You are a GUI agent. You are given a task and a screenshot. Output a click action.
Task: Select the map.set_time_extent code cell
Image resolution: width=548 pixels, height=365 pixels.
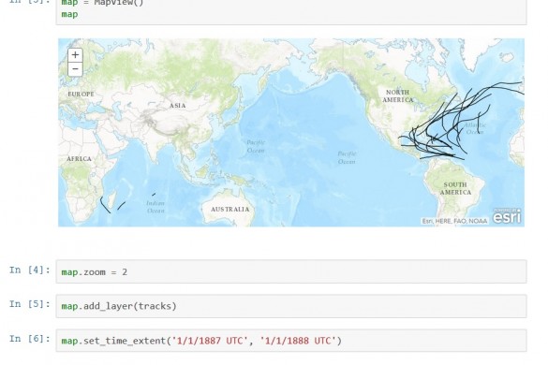pos(291,341)
